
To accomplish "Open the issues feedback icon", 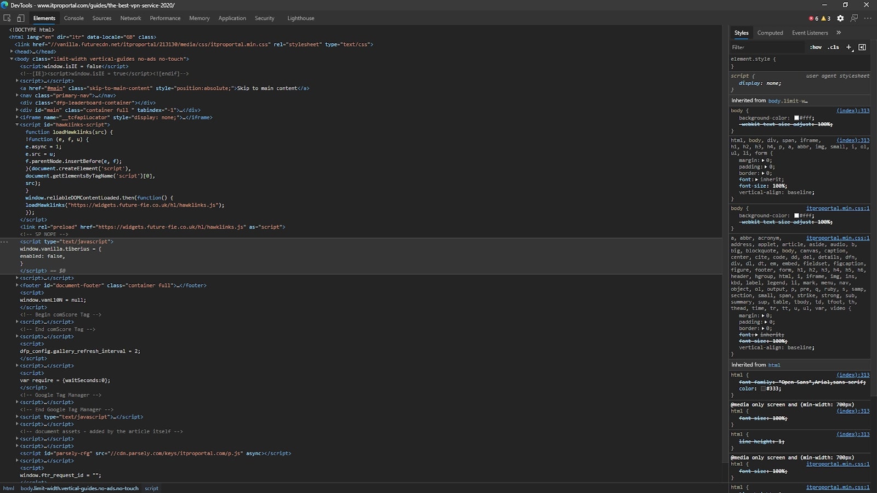I will pos(854,18).
